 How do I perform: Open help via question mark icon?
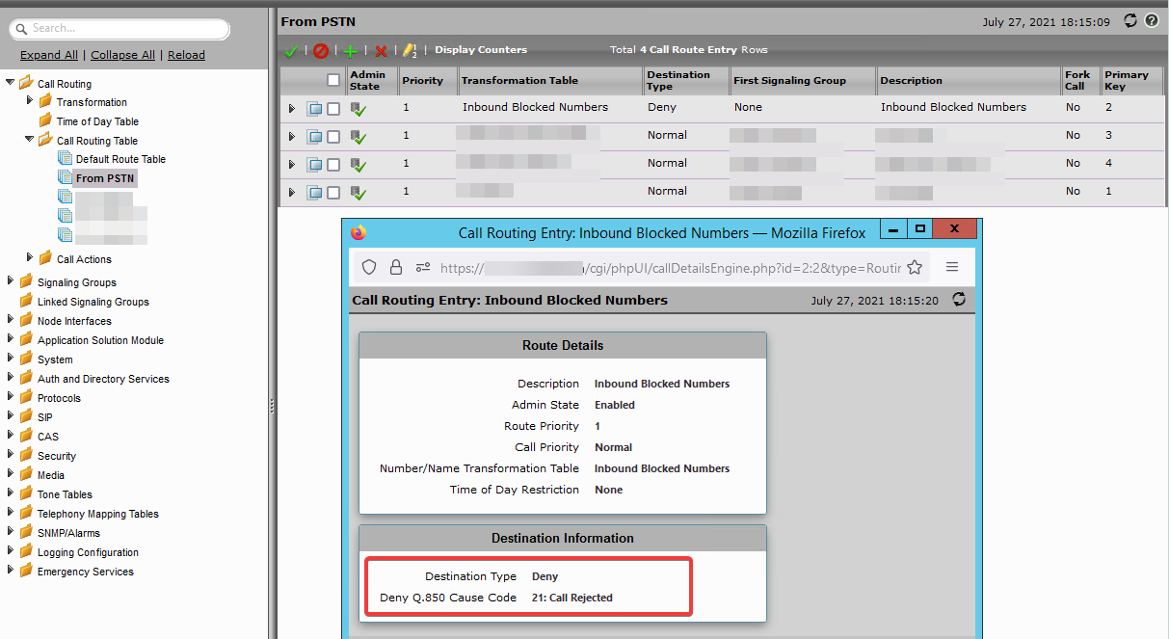pos(1152,20)
